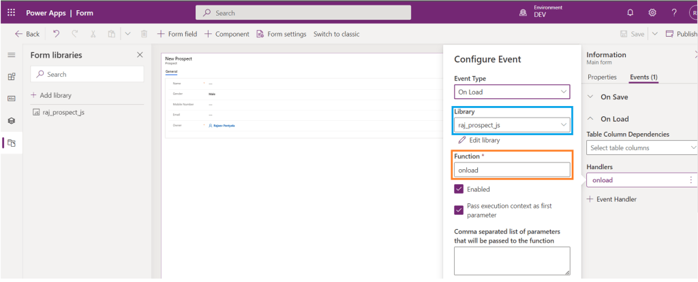Click the help question mark icon
Image resolution: width=698 pixels, height=282 pixels.
point(673,12)
